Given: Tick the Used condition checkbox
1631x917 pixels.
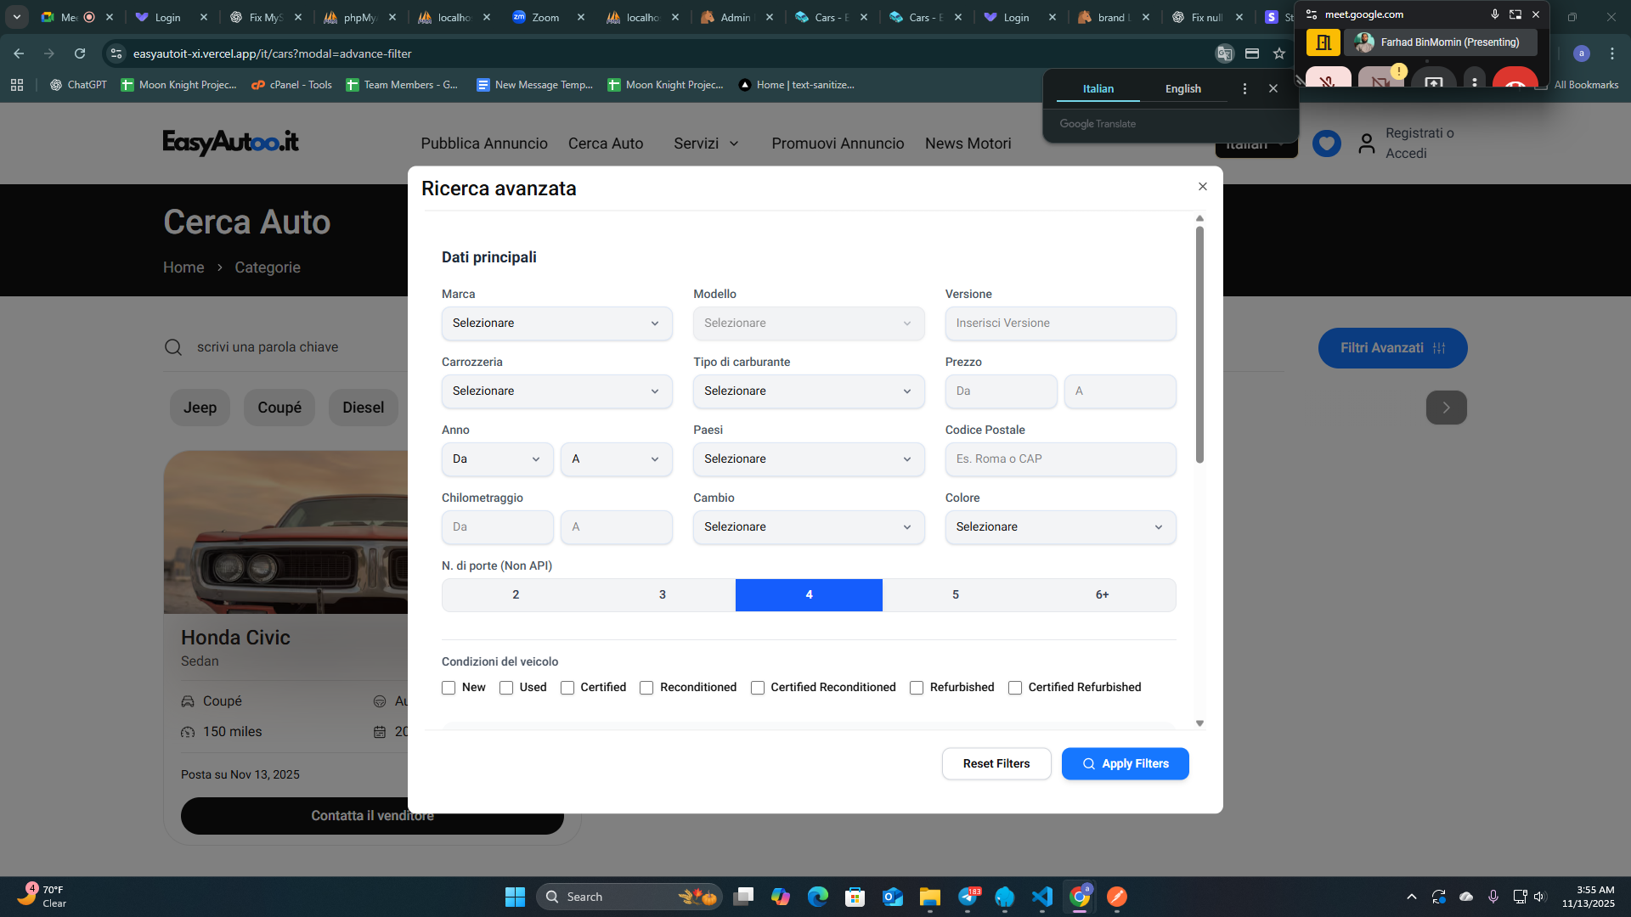Looking at the screenshot, I should 506,688.
